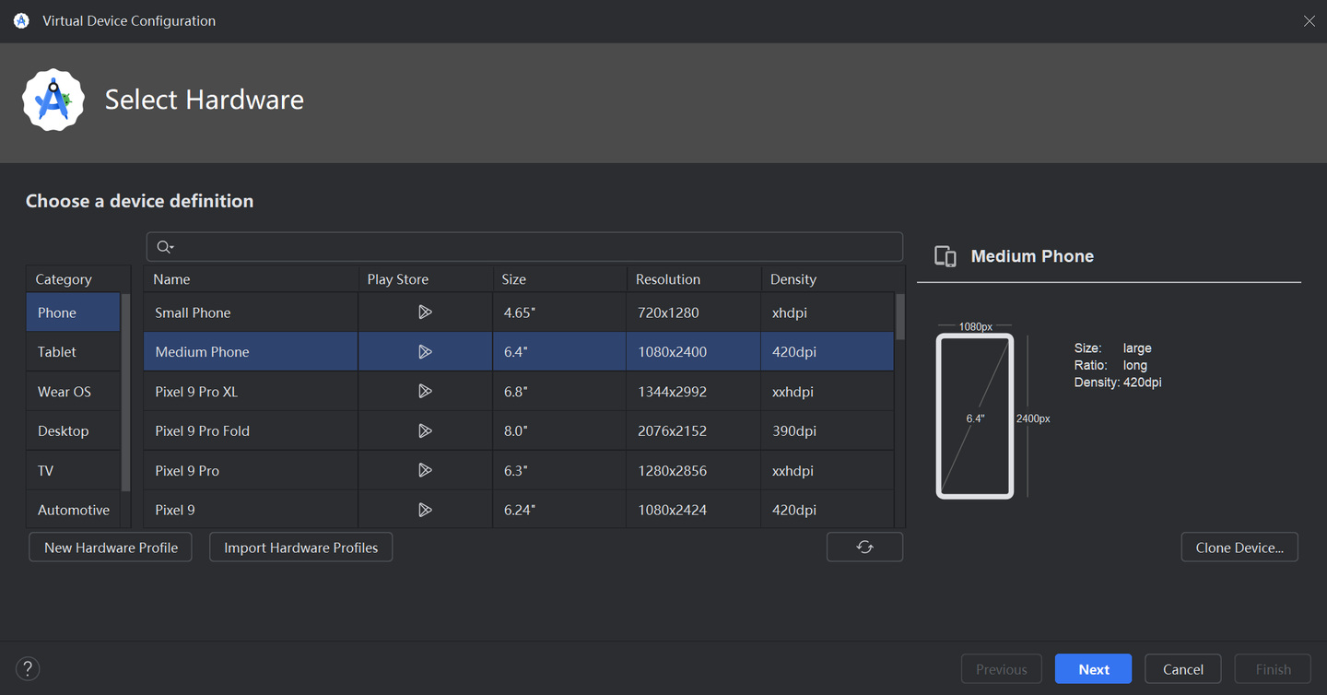
Task: Click the Play Store icon for Small Phone
Action: tap(425, 312)
